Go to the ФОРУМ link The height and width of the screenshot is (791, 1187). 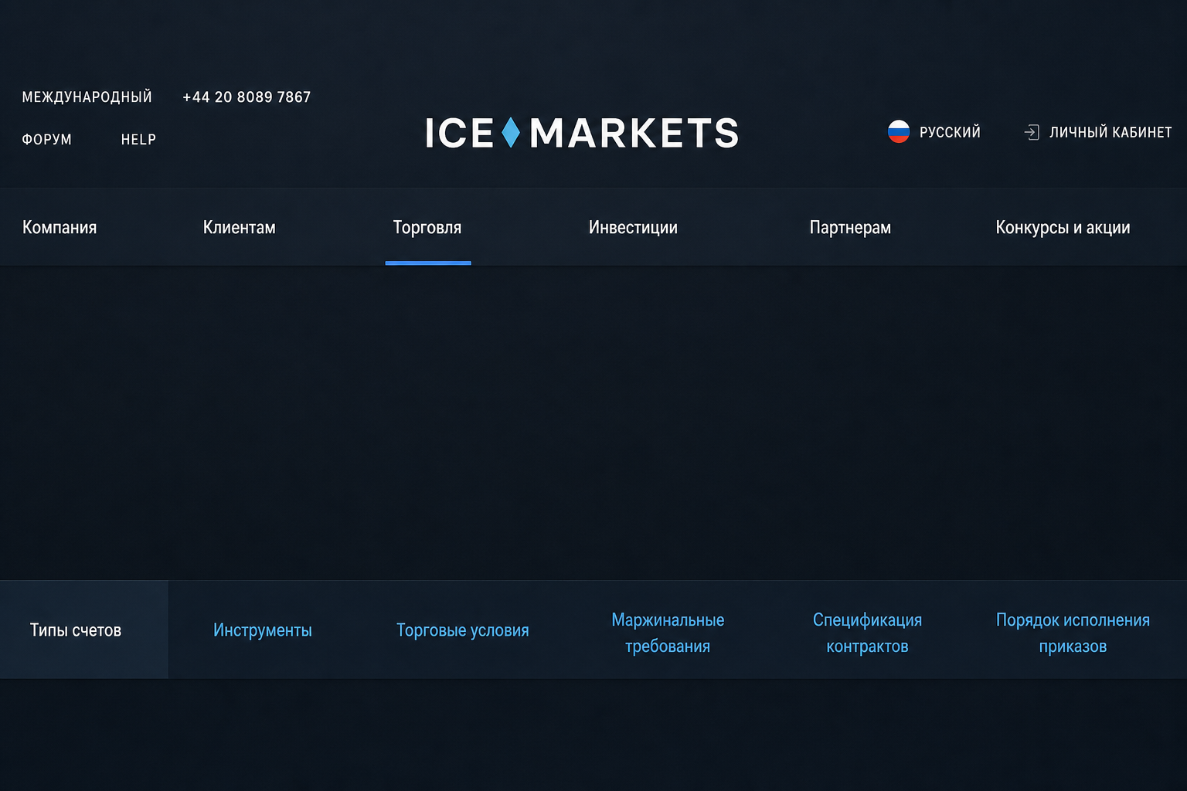pos(47,140)
